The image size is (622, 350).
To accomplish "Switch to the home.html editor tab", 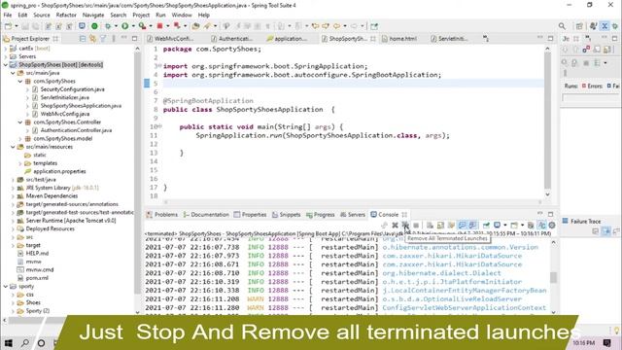I will (399, 39).
